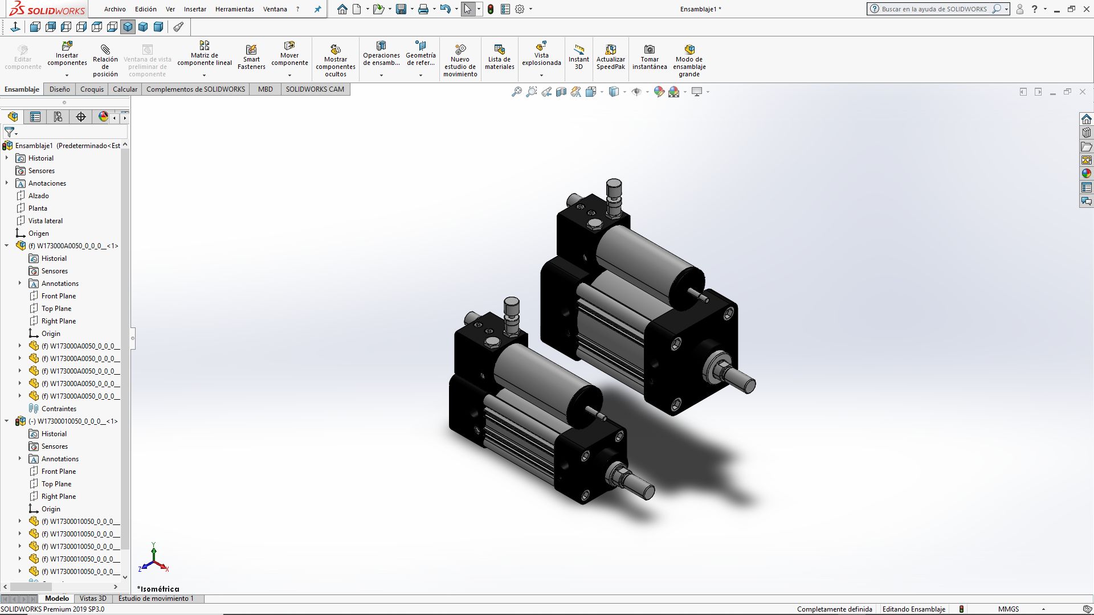Screen dimensions: 1094x615
Task: Toggle hide/show items eye icon
Action: 636,92
